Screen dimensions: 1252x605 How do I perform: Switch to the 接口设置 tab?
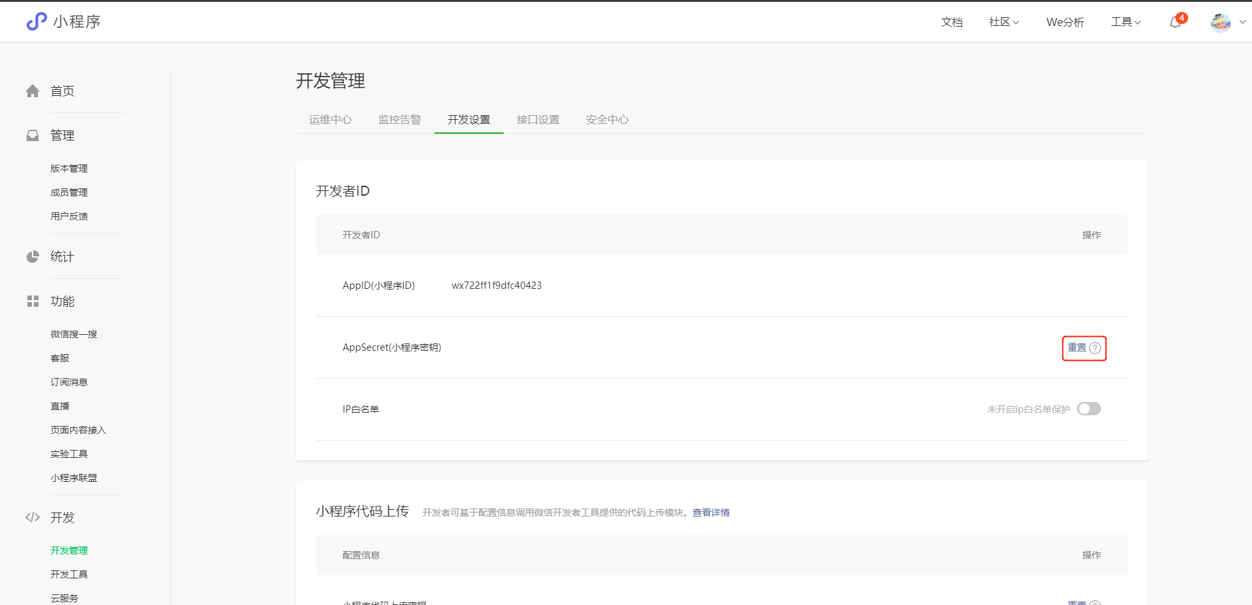pyautogui.click(x=538, y=119)
